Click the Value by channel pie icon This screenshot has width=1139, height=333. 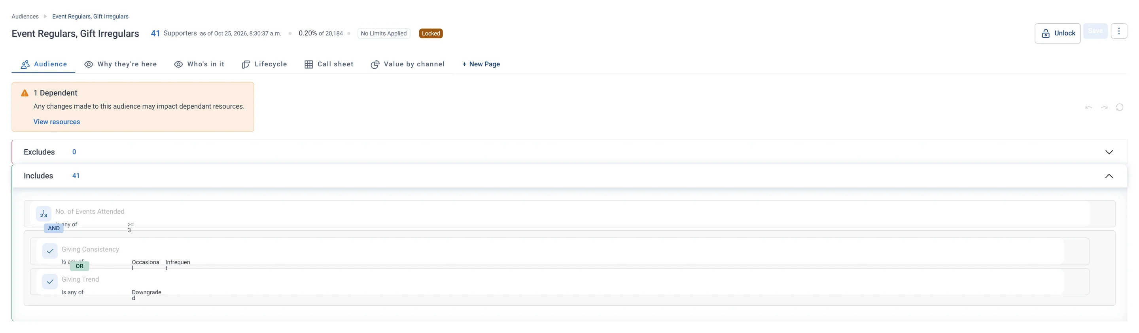(375, 64)
